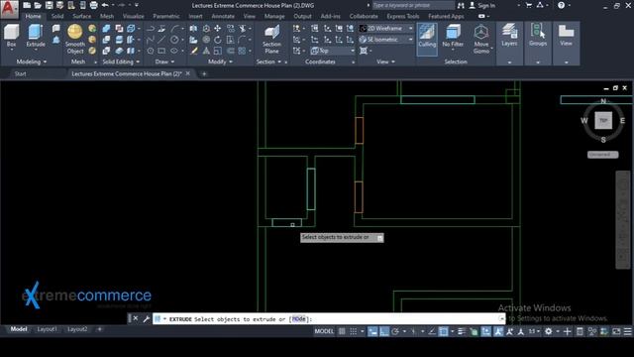Toggle object snap in status bar
The height and width of the screenshot is (357, 634).
coord(443,331)
